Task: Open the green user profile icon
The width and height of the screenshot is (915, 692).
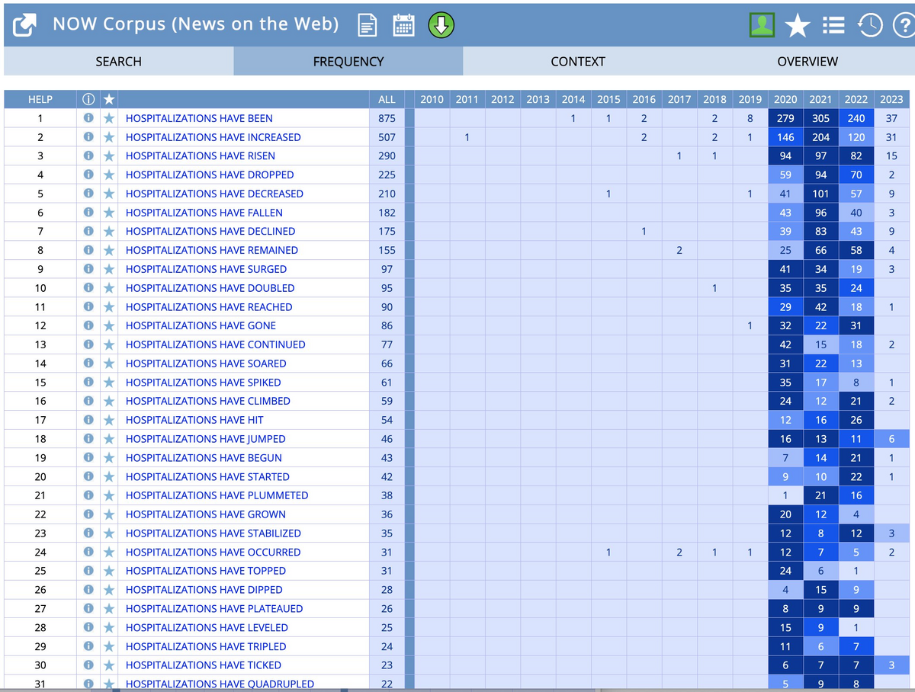Action: [x=762, y=26]
